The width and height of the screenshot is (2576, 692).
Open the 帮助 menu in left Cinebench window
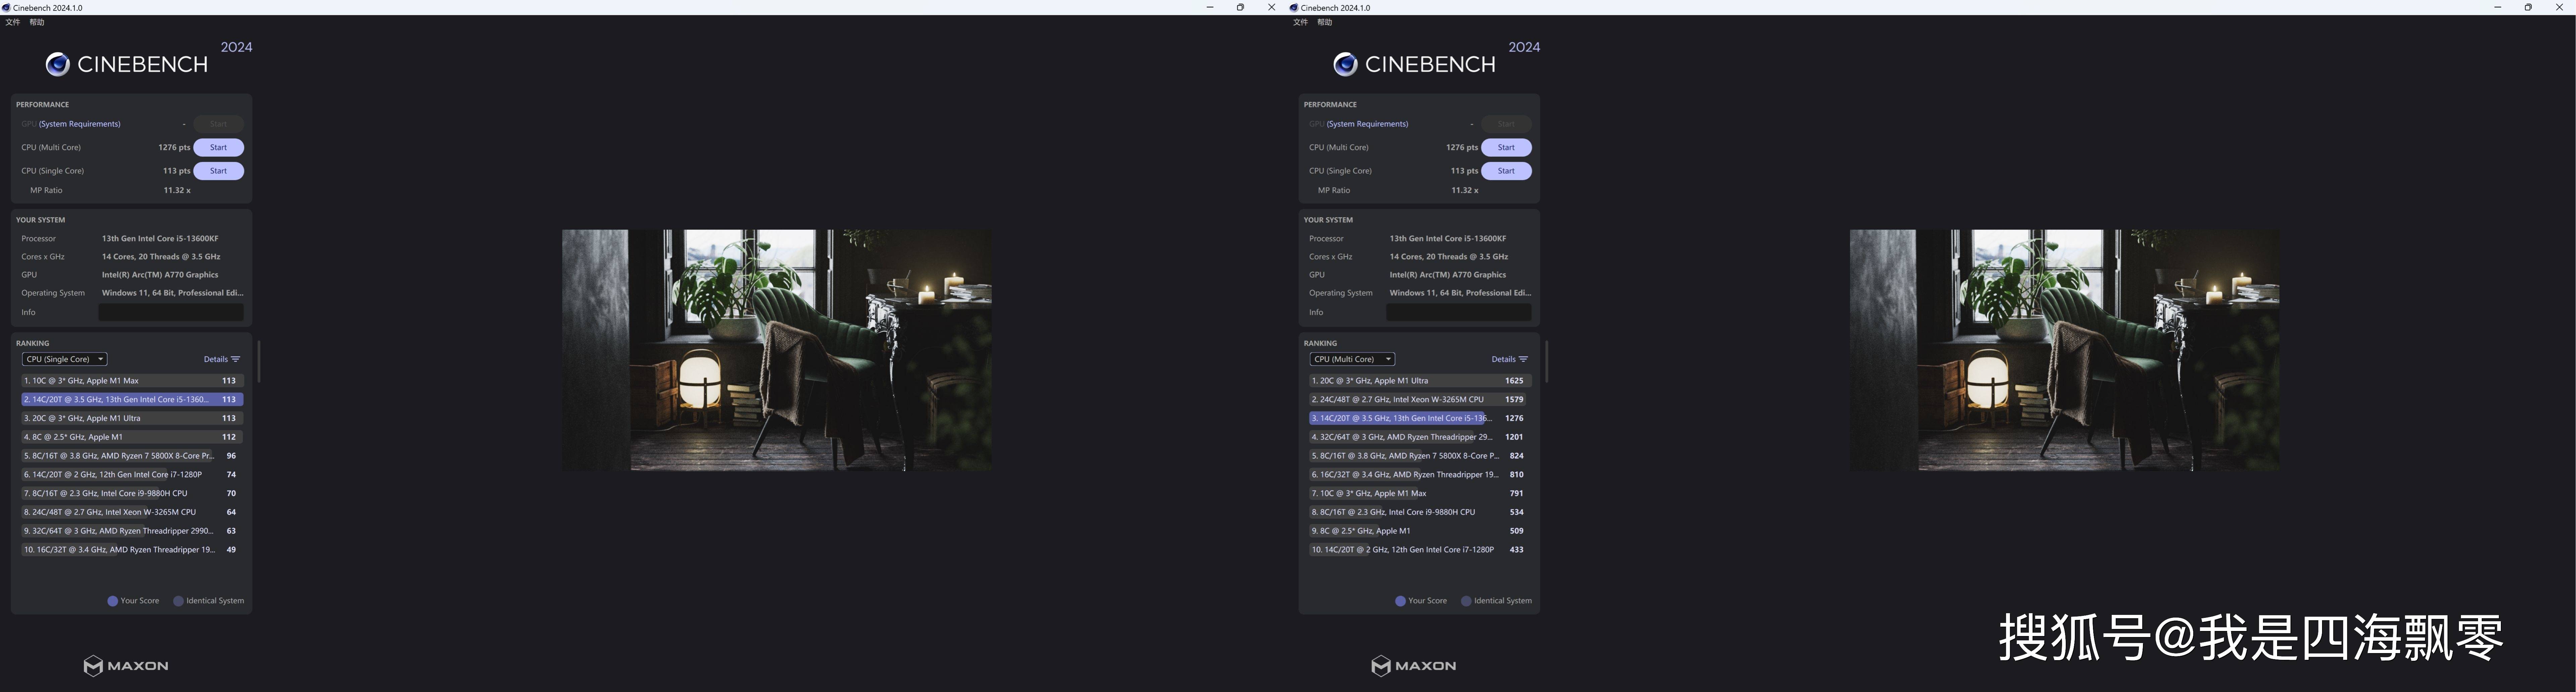pos(37,22)
